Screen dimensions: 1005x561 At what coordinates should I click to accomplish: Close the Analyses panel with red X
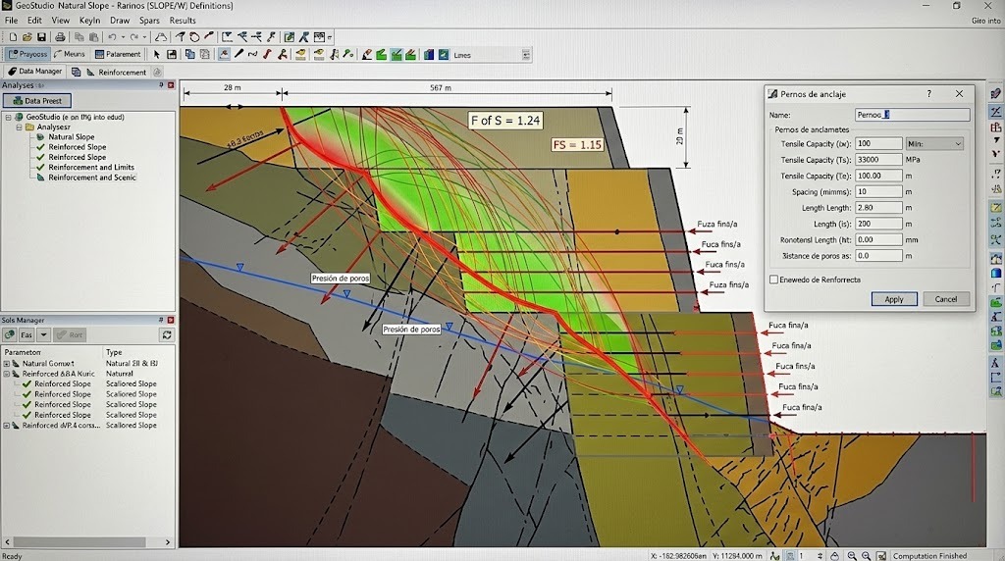tap(171, 84)
